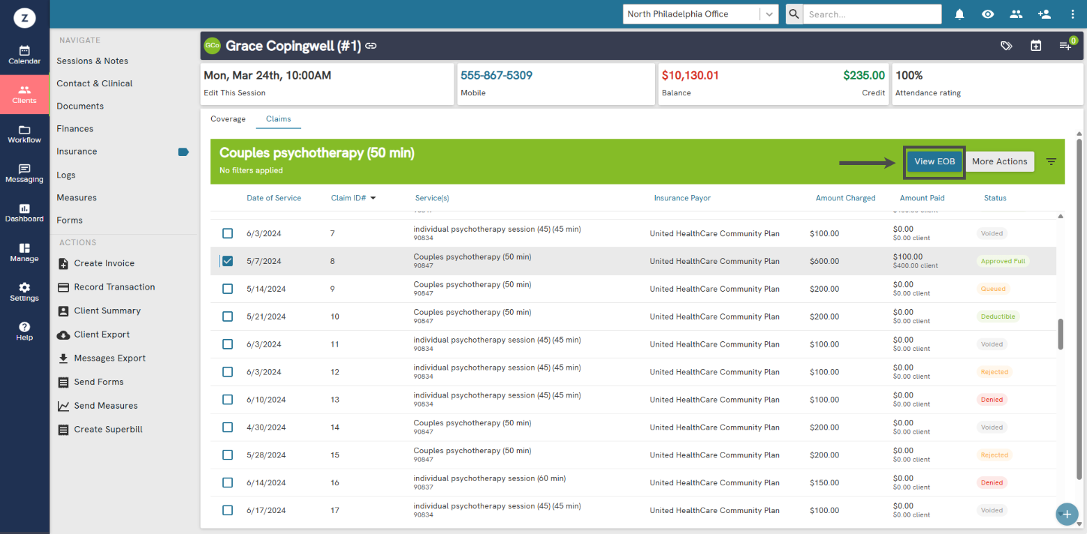Click the 555-867-5309 mobile number link

[496, 75]
